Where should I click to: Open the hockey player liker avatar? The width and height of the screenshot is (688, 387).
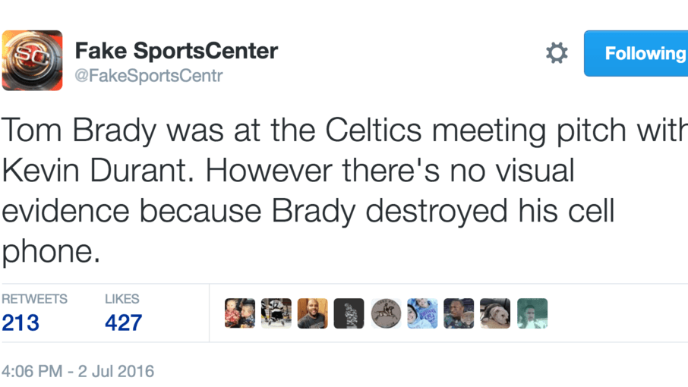[276, 313]
